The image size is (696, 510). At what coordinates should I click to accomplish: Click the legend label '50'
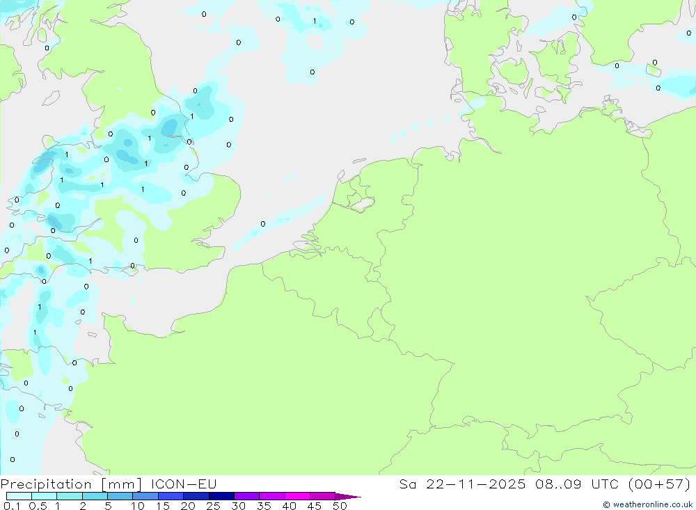[340, 506]
